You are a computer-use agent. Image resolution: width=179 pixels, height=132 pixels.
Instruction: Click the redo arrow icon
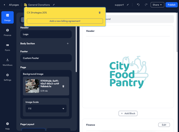146,5
